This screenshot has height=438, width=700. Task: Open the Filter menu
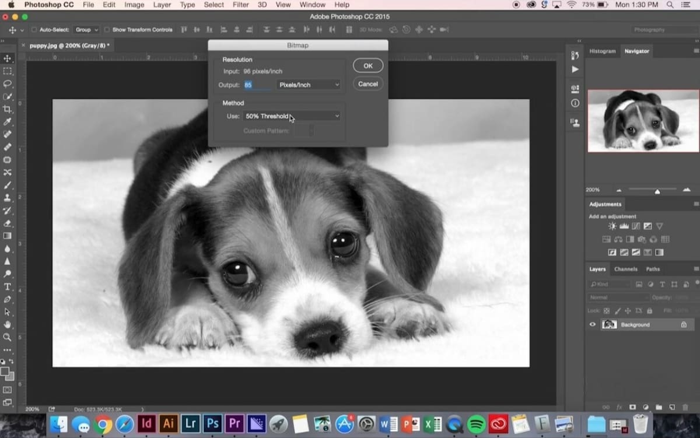pyautogui.click(x=240, y=5)
